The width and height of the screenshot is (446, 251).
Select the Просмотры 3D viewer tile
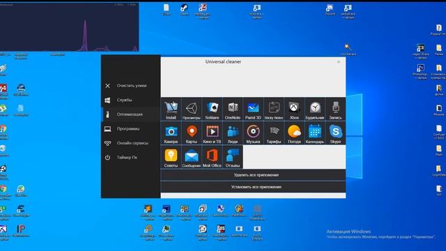192,109
